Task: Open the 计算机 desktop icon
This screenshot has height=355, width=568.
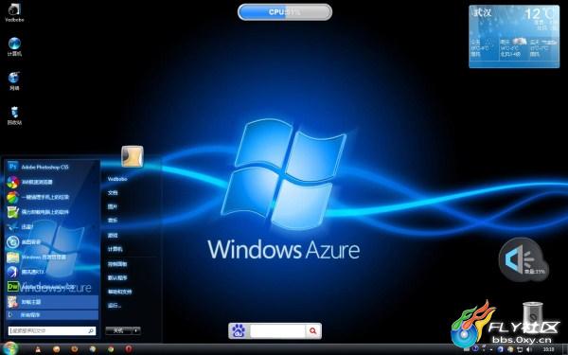Action: (14, 46)
